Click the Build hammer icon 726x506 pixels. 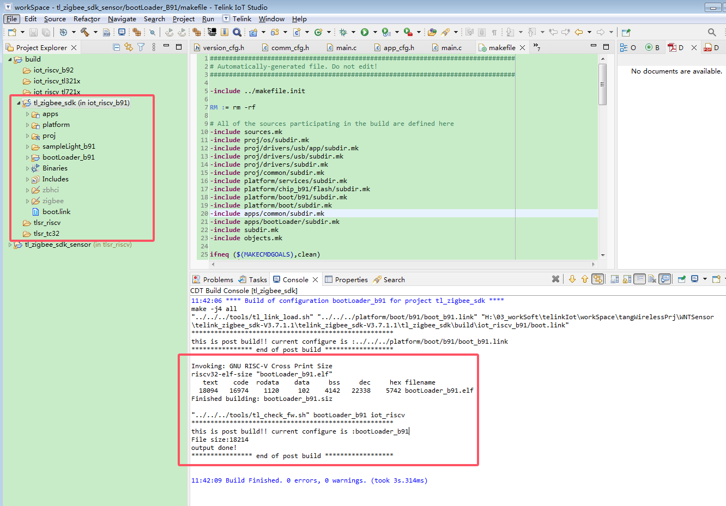click(x=85, y=33)
